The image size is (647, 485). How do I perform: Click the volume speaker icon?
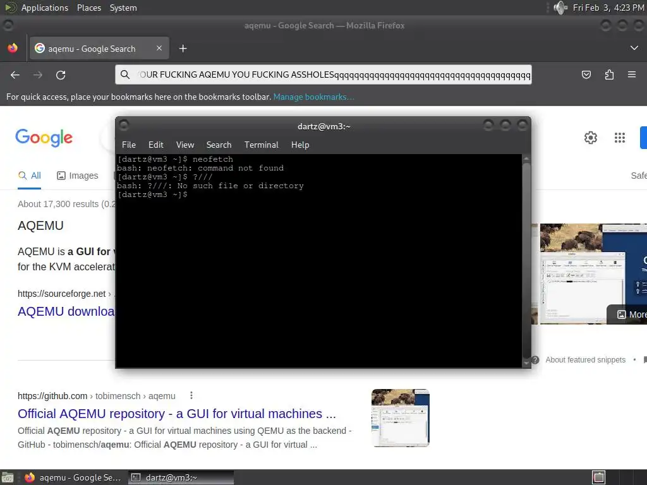tap(560, 8)
